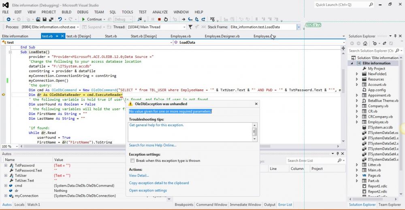Restart debugging with the circular arrow icon
Viewport: 405px width, 210px height.
(166, 19)
